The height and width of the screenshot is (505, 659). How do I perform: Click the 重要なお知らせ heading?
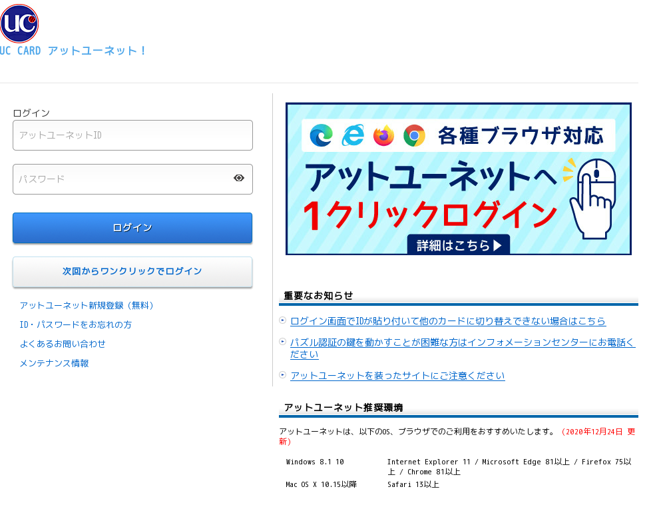[318, 296]
